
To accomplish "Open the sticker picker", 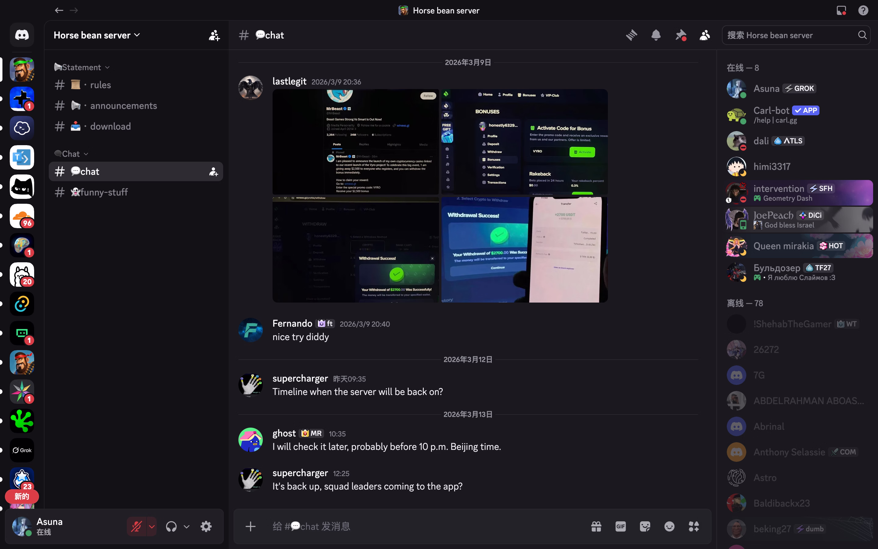I will [x=645, y=526].
